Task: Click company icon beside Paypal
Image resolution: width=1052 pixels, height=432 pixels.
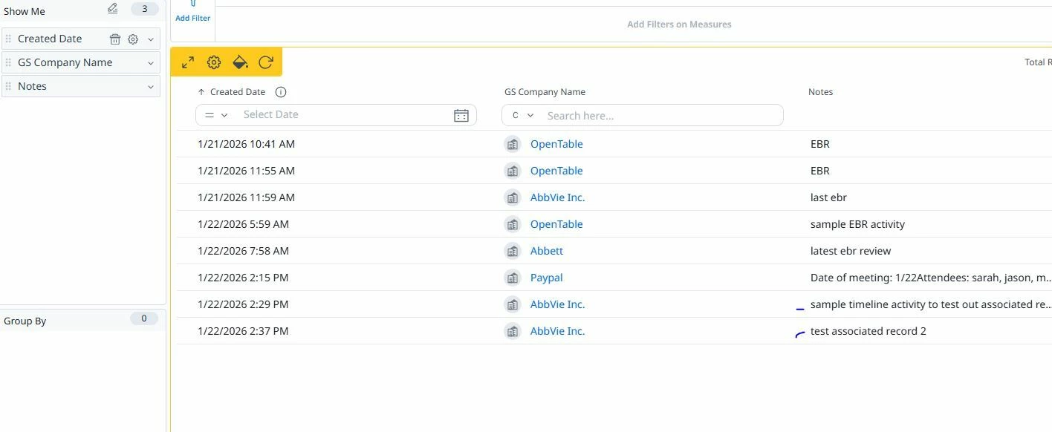Action: pos(512,278)
